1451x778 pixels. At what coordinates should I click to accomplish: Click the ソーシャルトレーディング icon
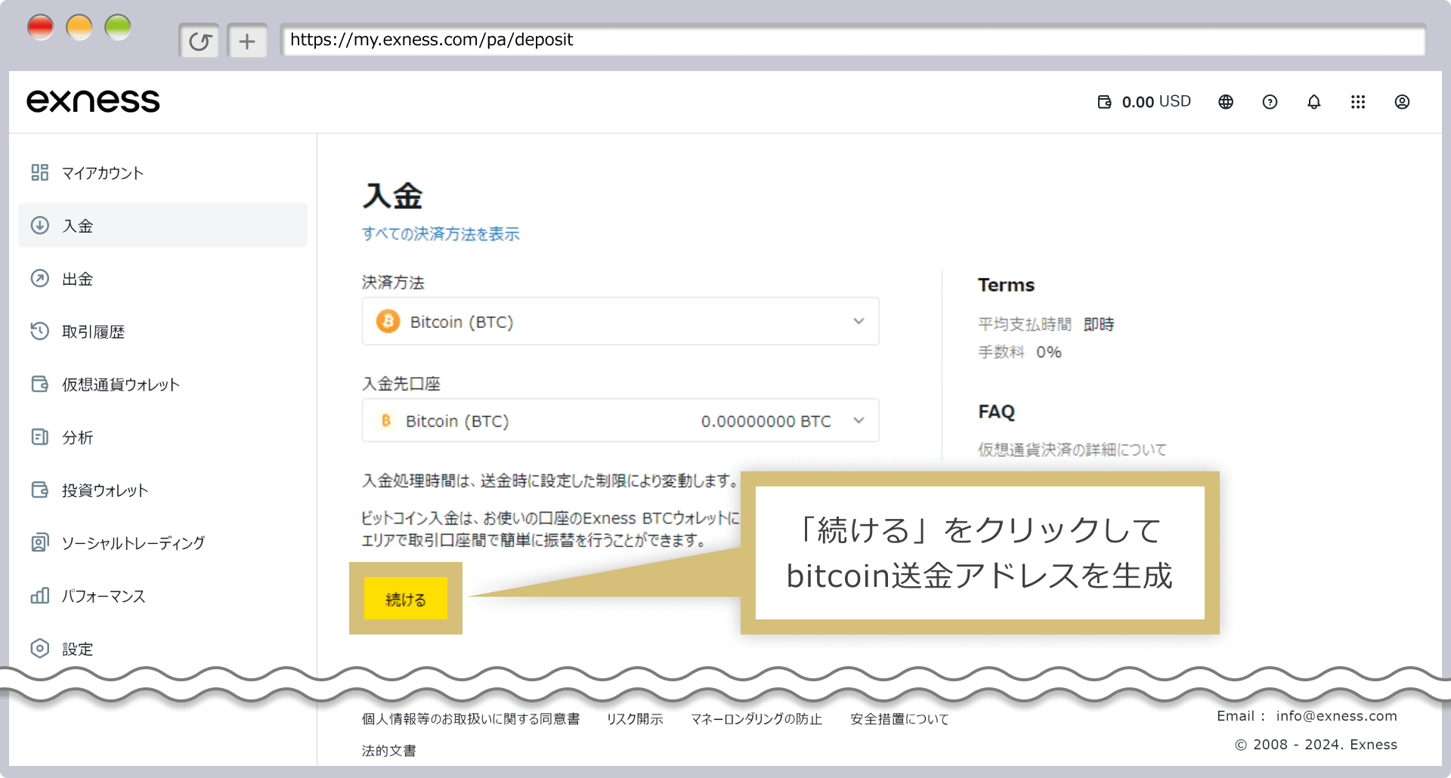(40, 542)
